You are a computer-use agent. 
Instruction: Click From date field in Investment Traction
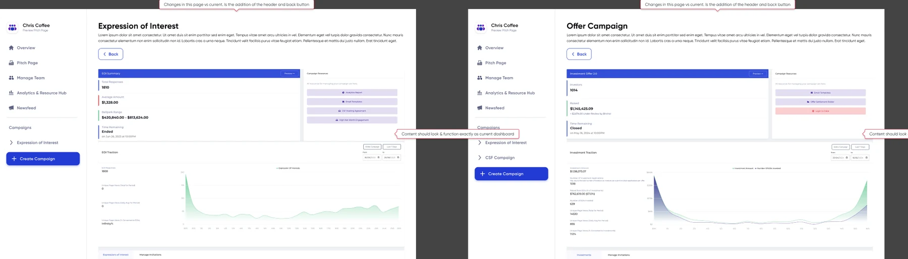point(840,158)
